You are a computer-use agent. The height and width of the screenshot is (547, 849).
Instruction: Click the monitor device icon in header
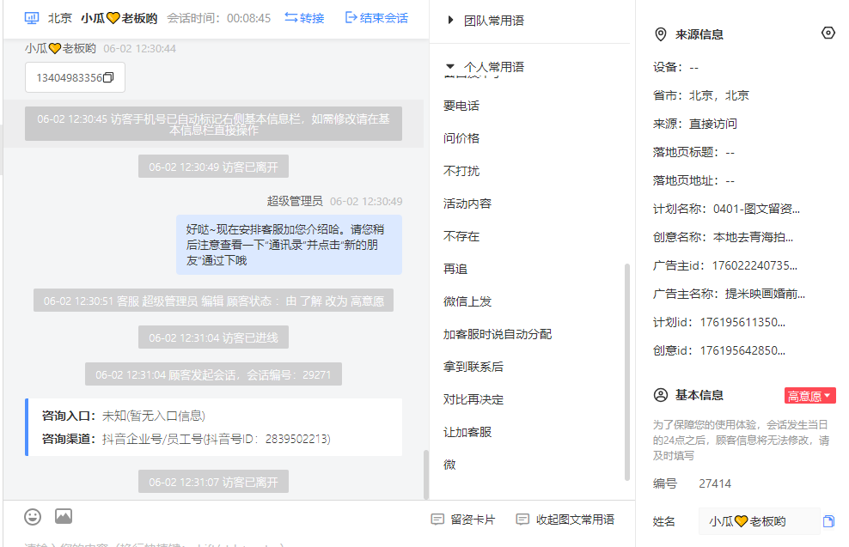click(x=32, y=18)
